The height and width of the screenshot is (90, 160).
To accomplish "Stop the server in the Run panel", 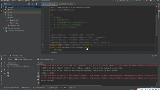I will (x=4, y=62).
